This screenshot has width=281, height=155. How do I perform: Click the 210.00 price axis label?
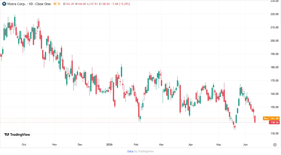pos(274,27)
